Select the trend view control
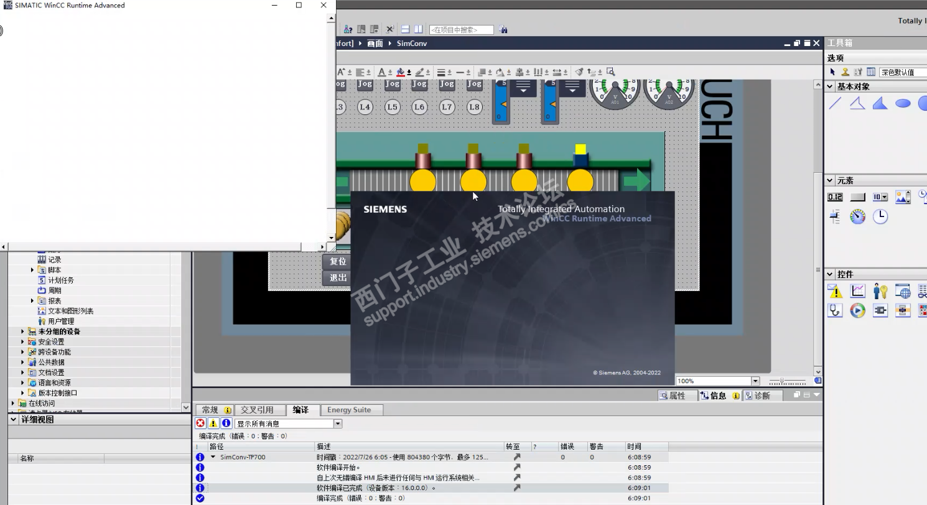927x505 pixels. tap(857, 290)
